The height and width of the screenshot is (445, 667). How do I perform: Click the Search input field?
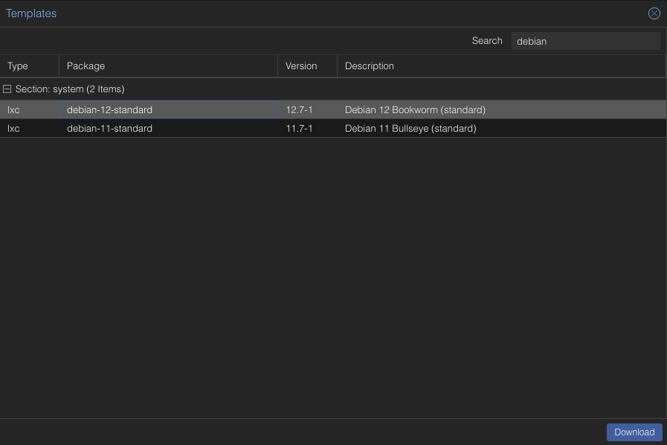tap(585, 42)
